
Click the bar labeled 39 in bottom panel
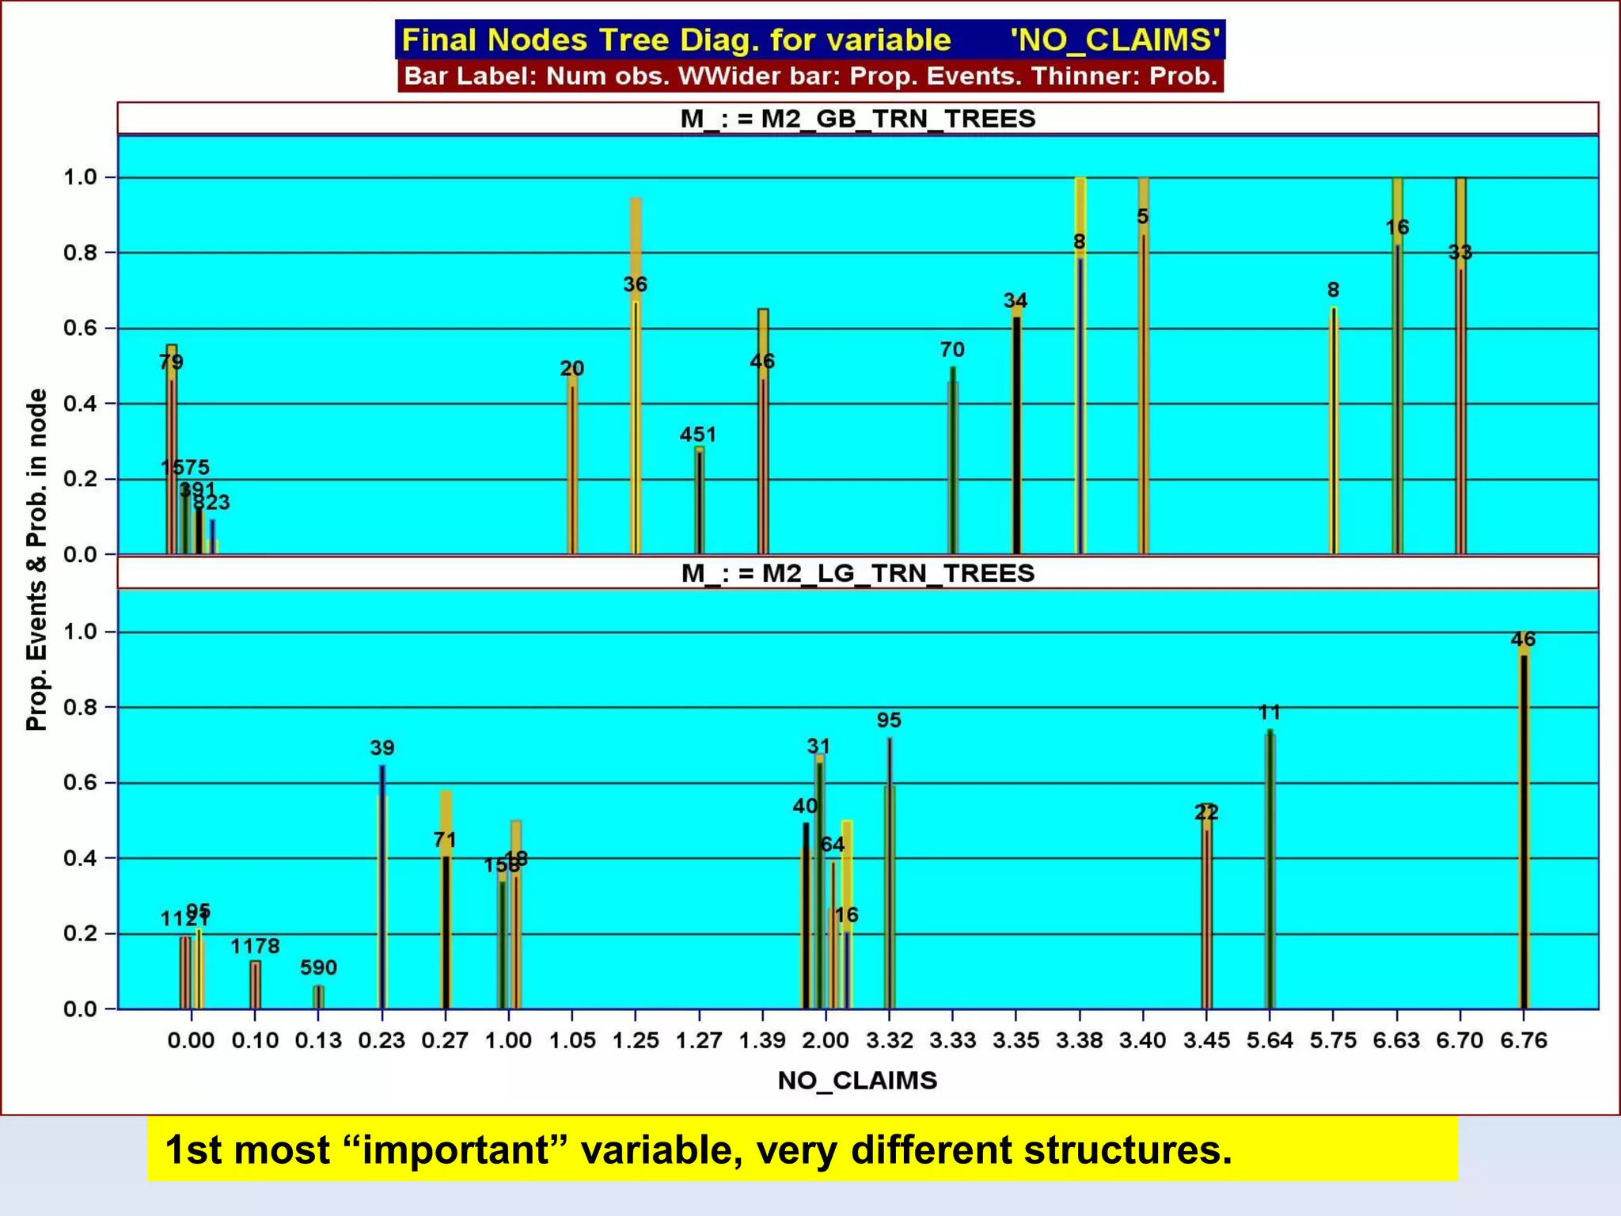point(382,887)
